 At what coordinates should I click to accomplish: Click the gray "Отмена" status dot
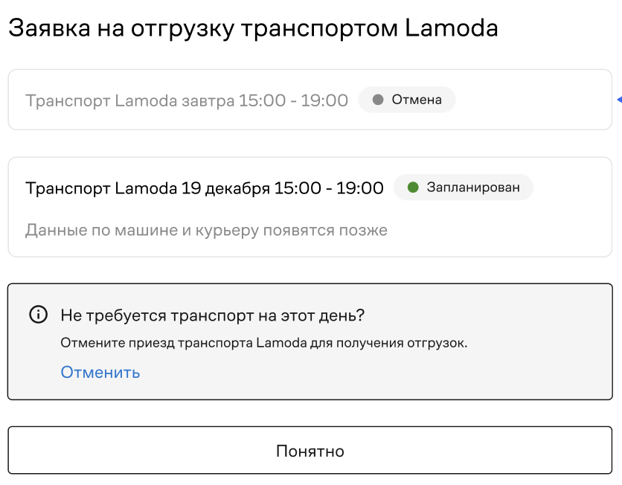click(x=378, y=100)
